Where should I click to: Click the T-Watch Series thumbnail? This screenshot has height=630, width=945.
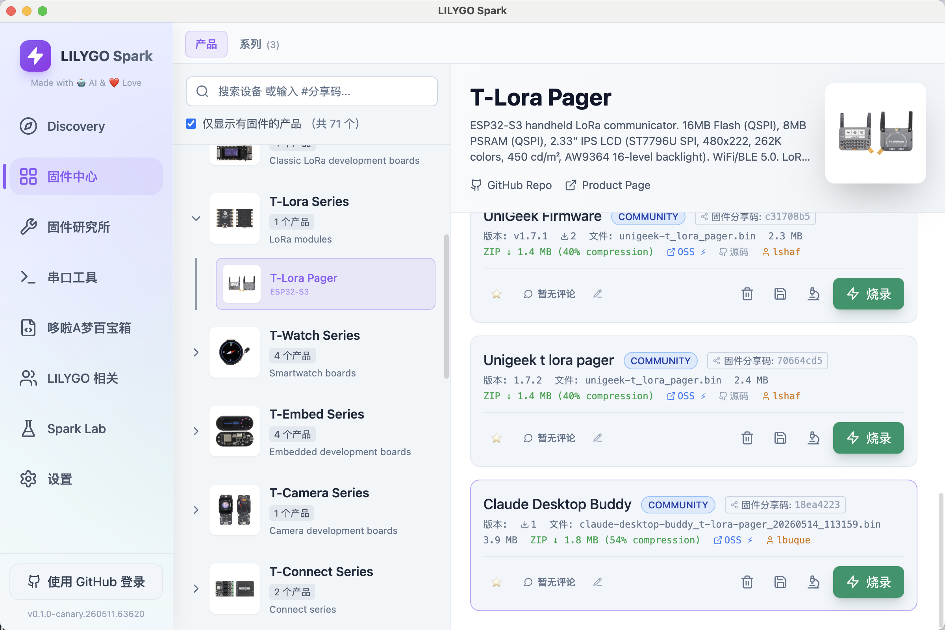(x=235, y=352)
